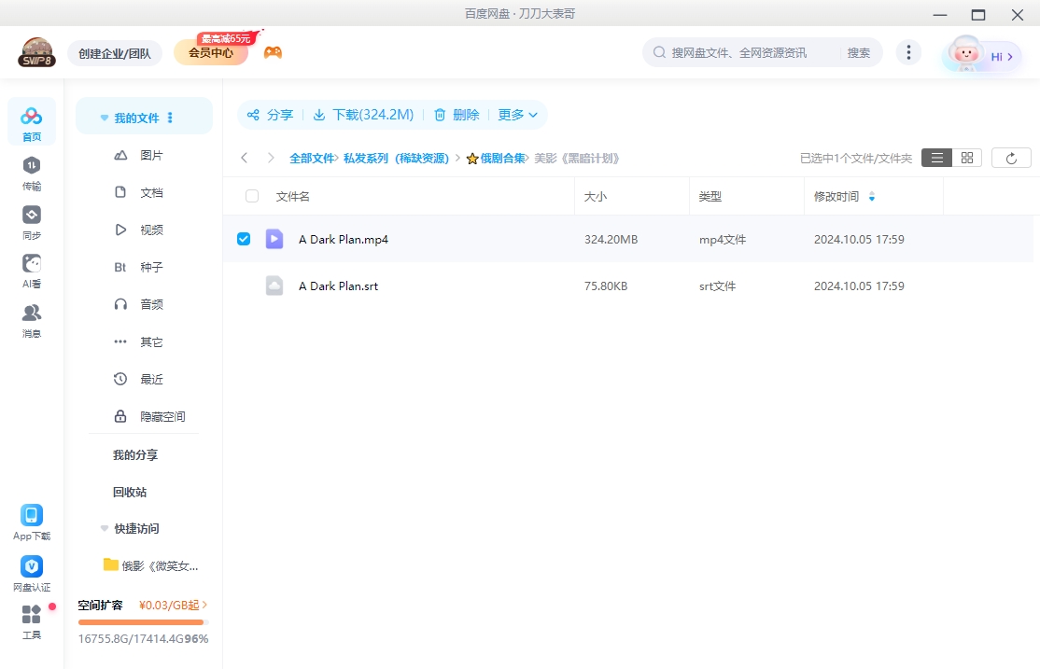Click the game controller icon in header
The height and width of the screenshot is (669, 1040).
pyautogui.click(x=273, y=52)
